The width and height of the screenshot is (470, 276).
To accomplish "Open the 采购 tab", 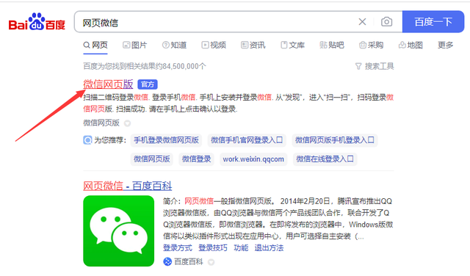I will (372, 46).
